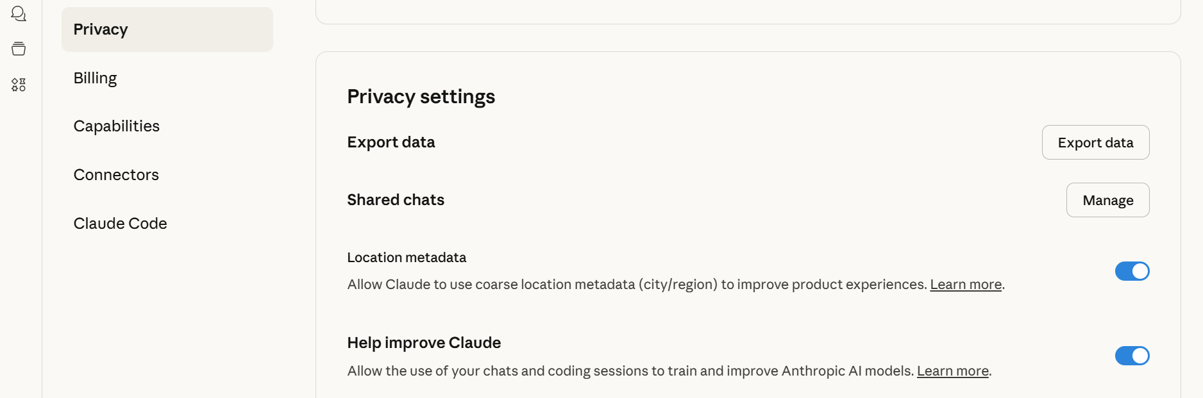Click the Shared chats label
The width and height of the screenshot is (1203, 398).
395,199
